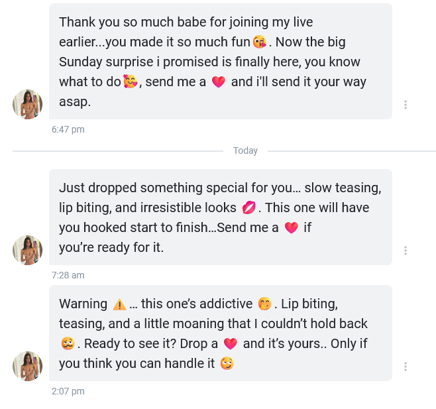Click the tongue-out face emoji after 'handle it'

[x=227, y=364]
